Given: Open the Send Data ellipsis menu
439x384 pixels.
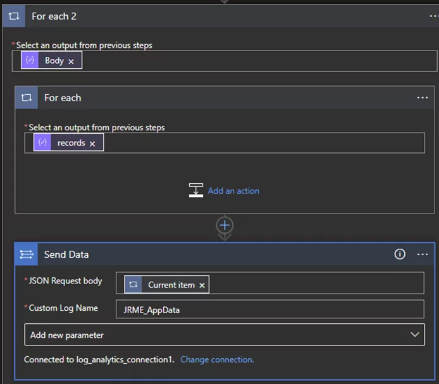Looking at the screenshot, I should (422, 255).
